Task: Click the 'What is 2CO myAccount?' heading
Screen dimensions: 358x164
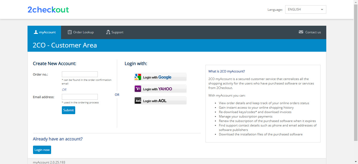Action: [227, 71]
